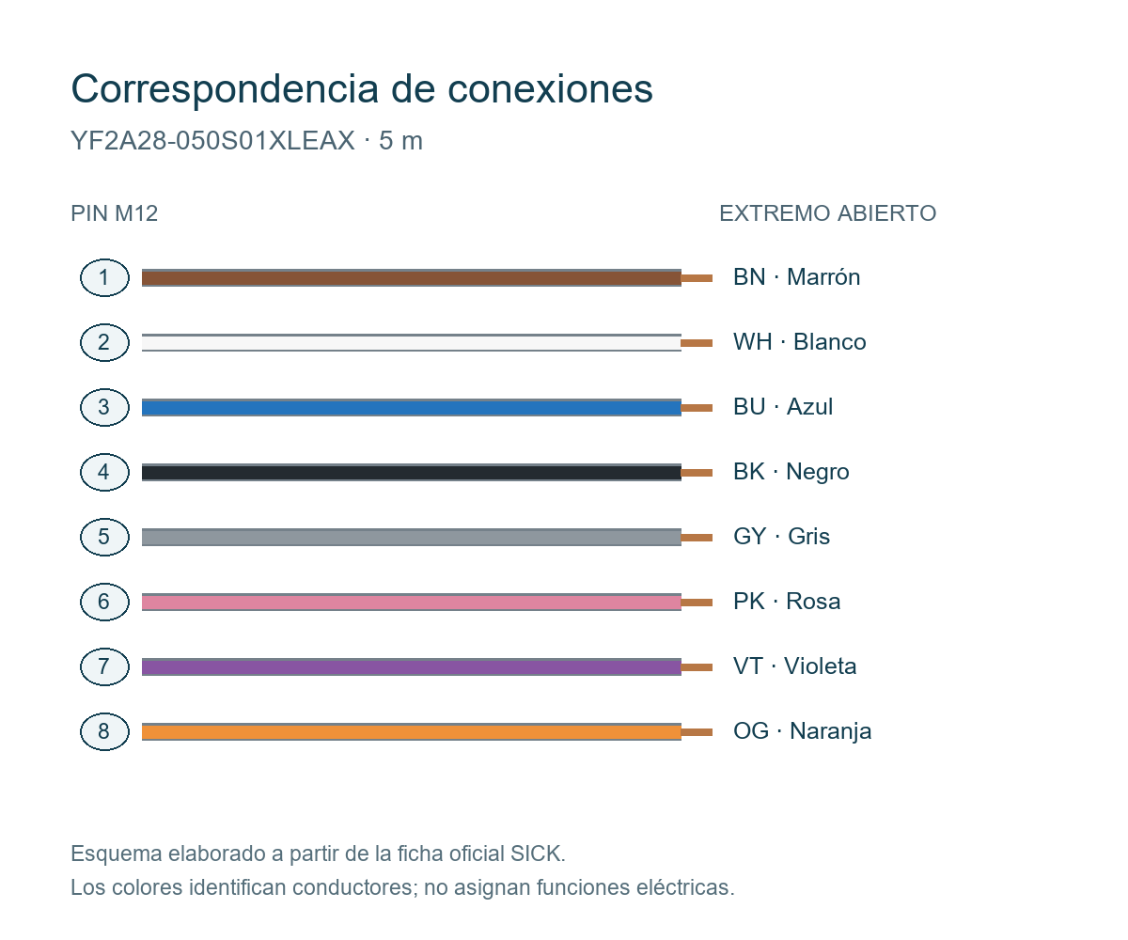Click the pin 5 circle marker
The image size is (1128, 940).
coord(103,537)
